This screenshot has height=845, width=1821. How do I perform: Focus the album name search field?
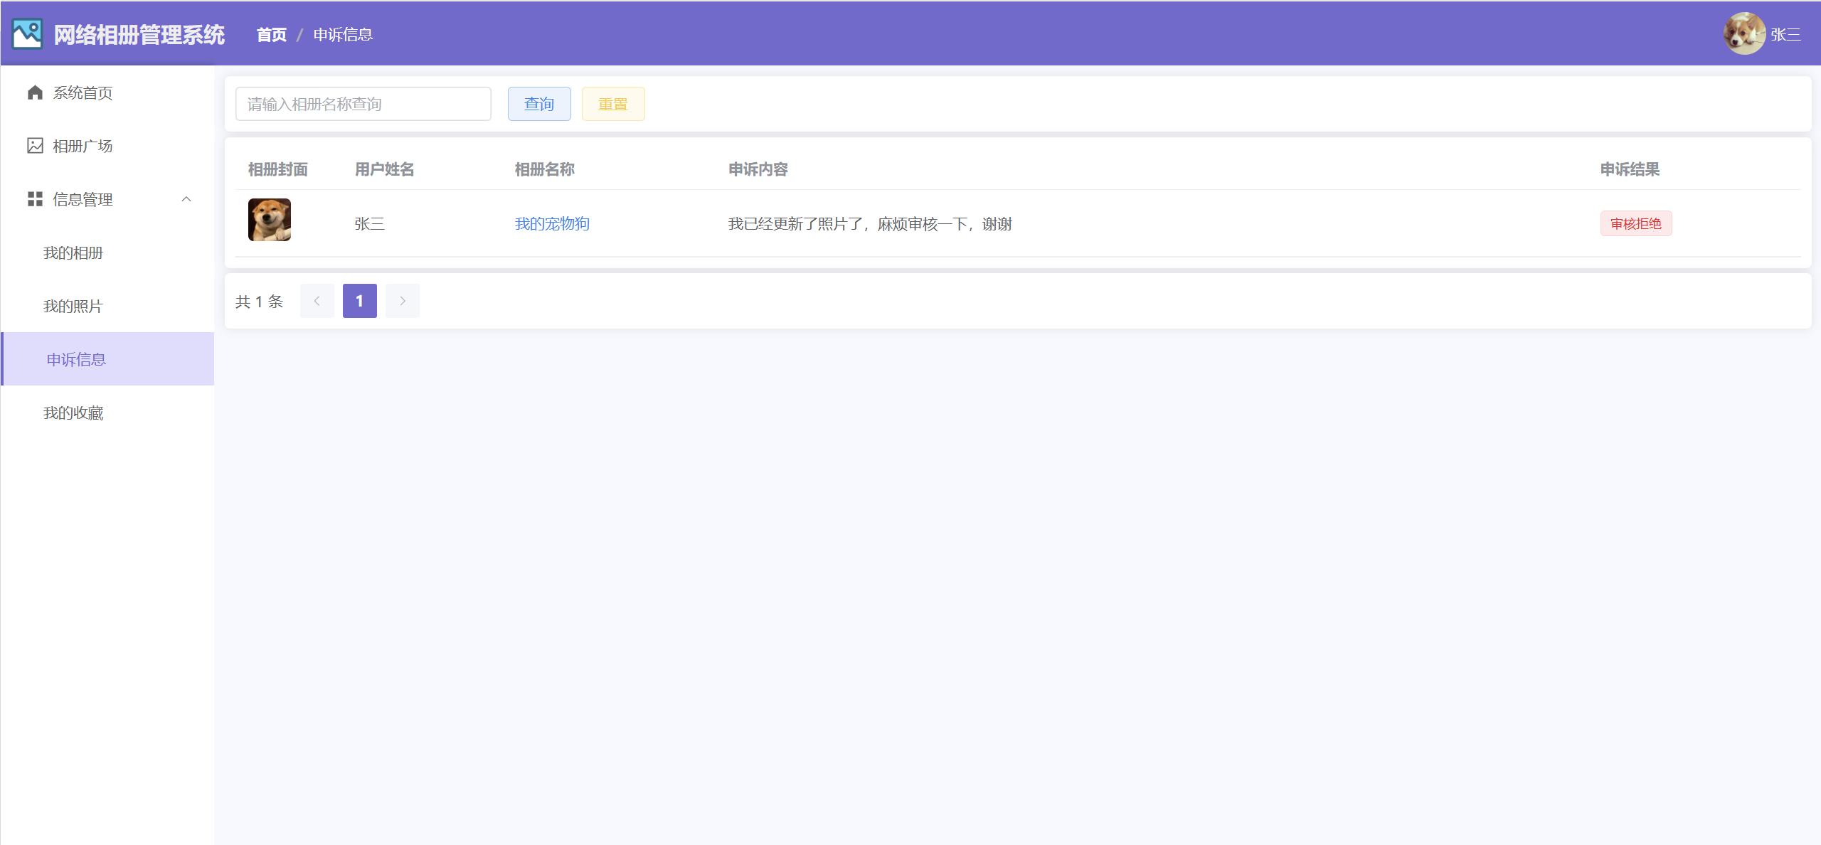pos(363,104)
